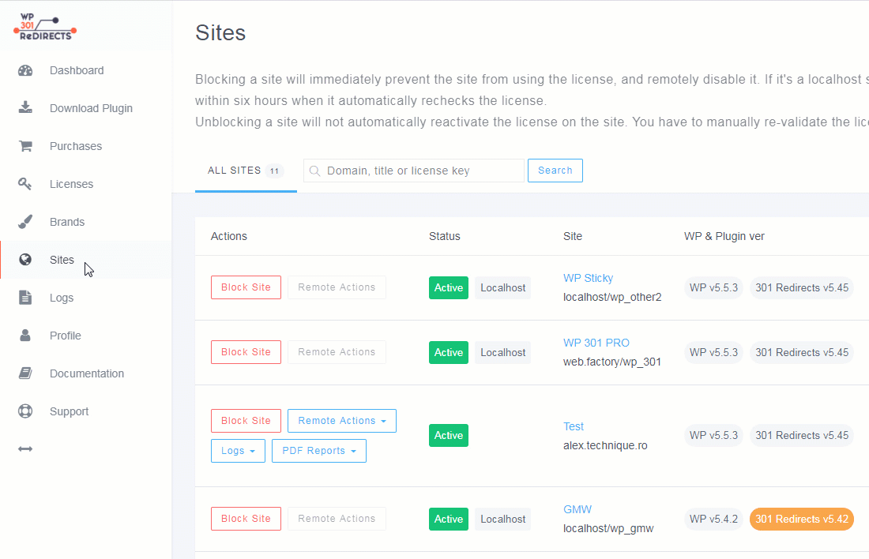Open the Purchases cart icon

(x=25, y=146)
